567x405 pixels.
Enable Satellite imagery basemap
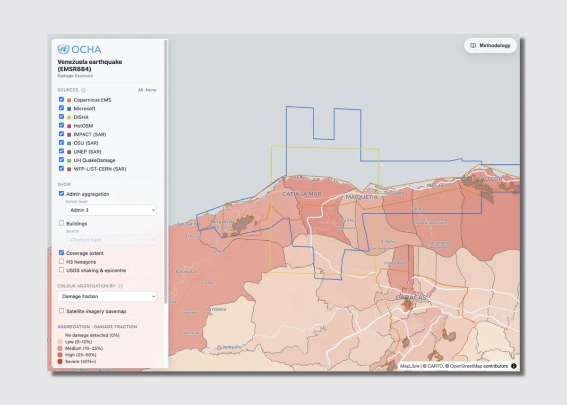pos(61,311)
